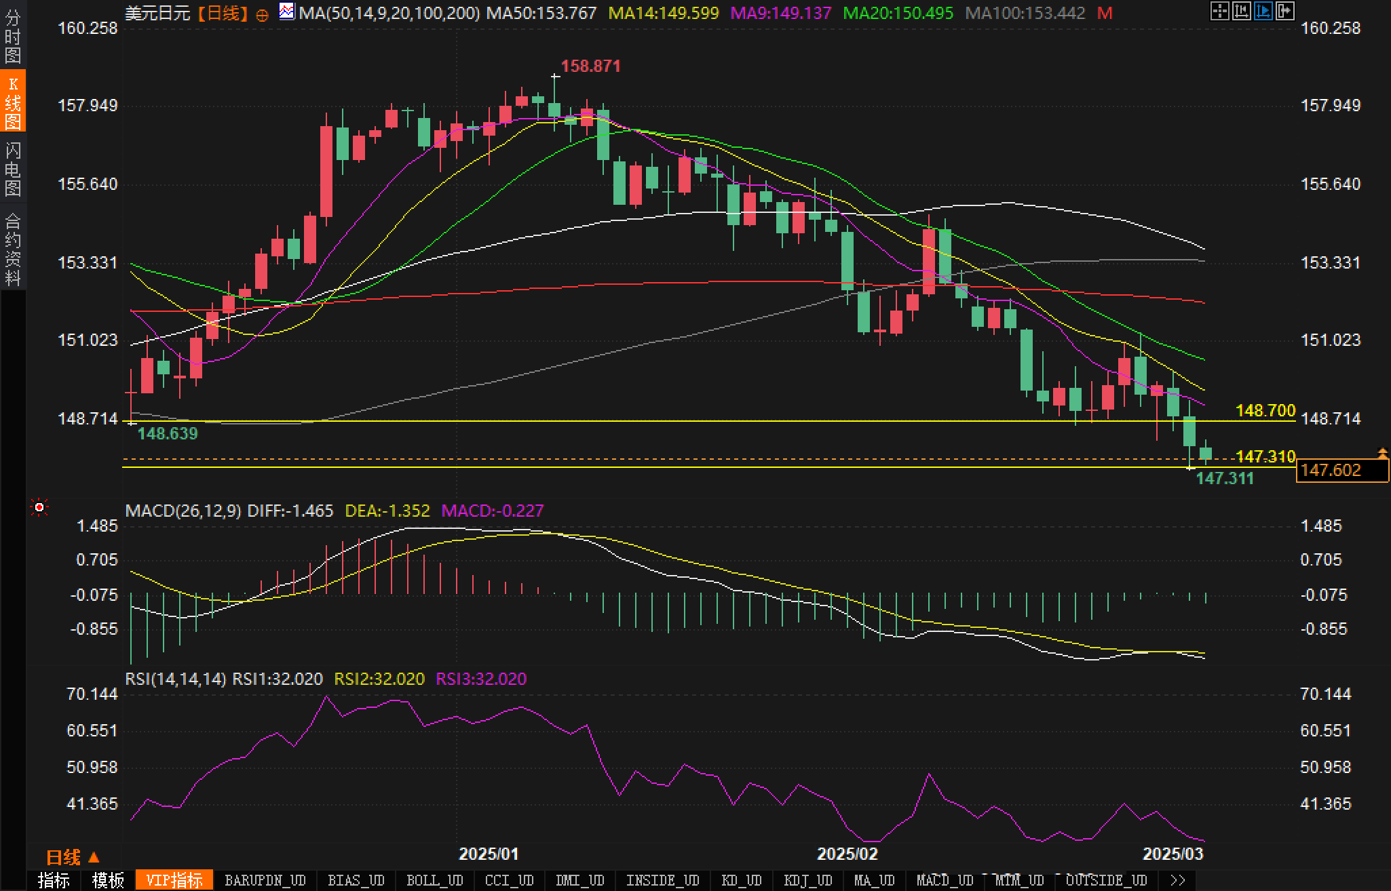1391x891 pixels.
Task: Click the 模板 button in bottom bar
Action: pos(108,881)
